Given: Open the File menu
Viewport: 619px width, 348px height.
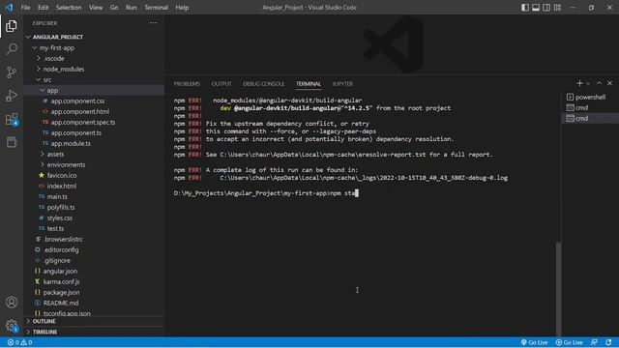Looking at the screenshot, I should point(25,8).
